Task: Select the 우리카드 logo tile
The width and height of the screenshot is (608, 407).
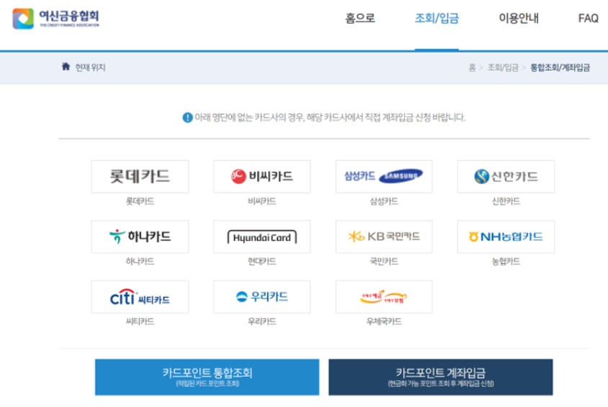Action: click(261, 297)
